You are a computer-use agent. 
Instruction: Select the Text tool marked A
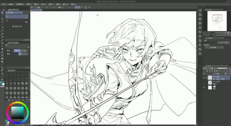tap(2, 73)
